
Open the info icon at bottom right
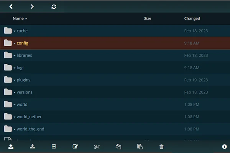pyautogui.click(x=224, y=147)
